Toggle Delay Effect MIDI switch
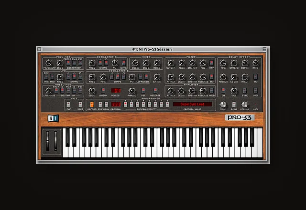The width and height of the screenshot is (306, 210). [255, 91]
